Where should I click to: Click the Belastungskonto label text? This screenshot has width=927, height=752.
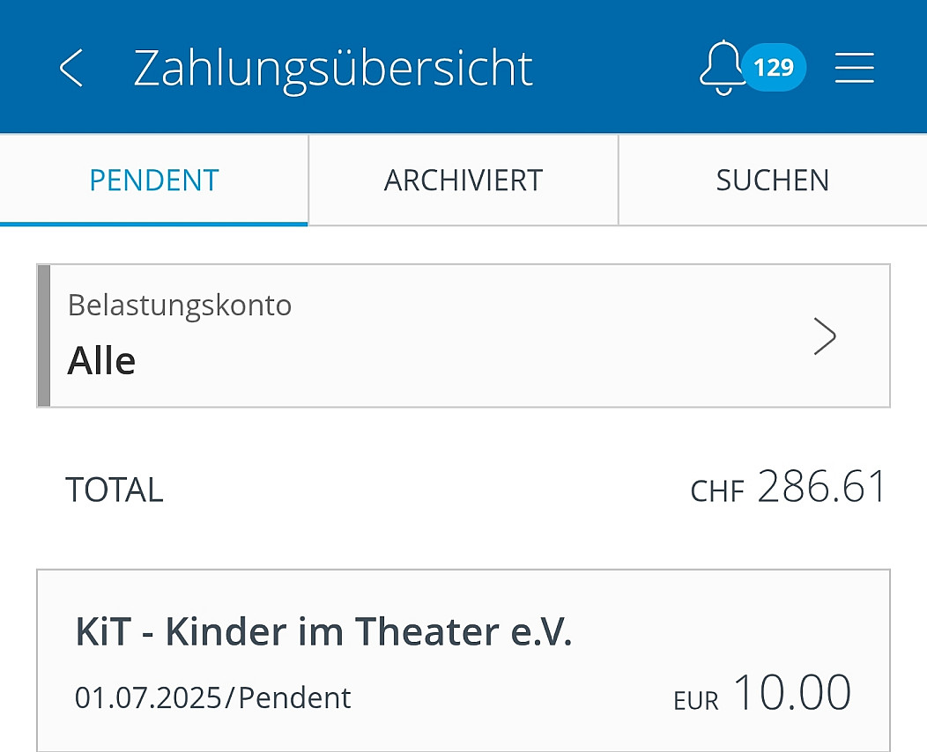tap(180, 306)
